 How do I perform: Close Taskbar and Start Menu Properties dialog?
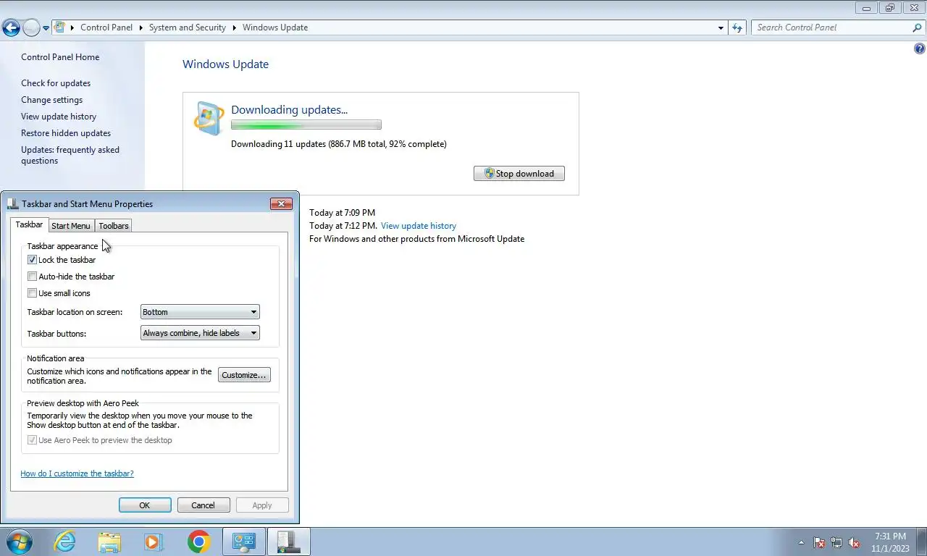[x=281, y=204]
